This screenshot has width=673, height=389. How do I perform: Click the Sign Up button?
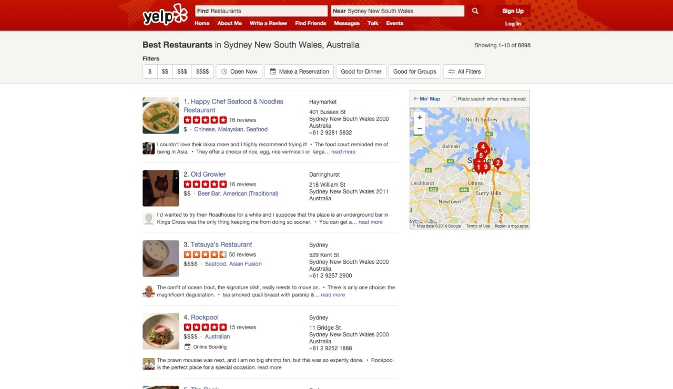(x=513, y=11)
